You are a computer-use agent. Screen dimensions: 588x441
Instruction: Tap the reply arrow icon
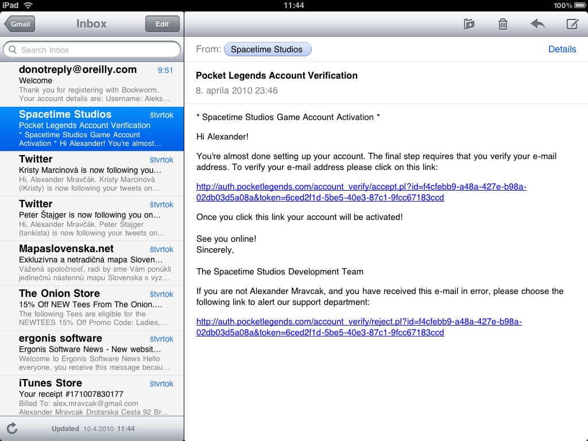[537, 24]
